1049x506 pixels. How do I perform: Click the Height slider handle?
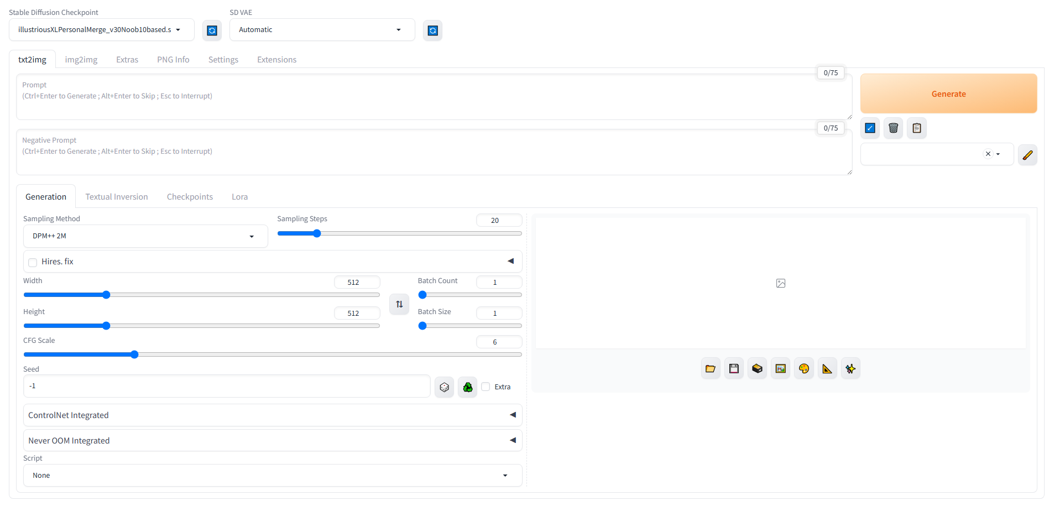[x=106, y=326]
